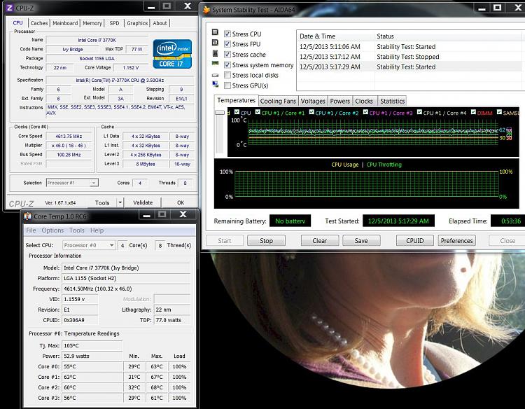Screen dimensions: 525x409
Task: Open the File menu in Core Temp
Action: pos(31,230)
